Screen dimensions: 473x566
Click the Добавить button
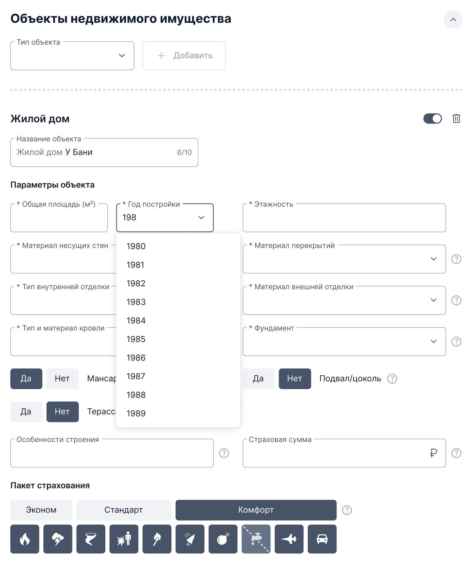click(184, 56)
